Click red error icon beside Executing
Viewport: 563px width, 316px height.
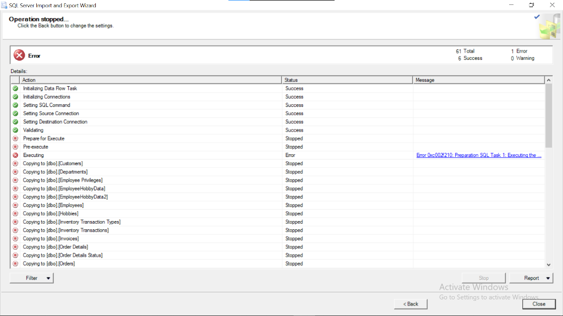(x=15, y=155)
